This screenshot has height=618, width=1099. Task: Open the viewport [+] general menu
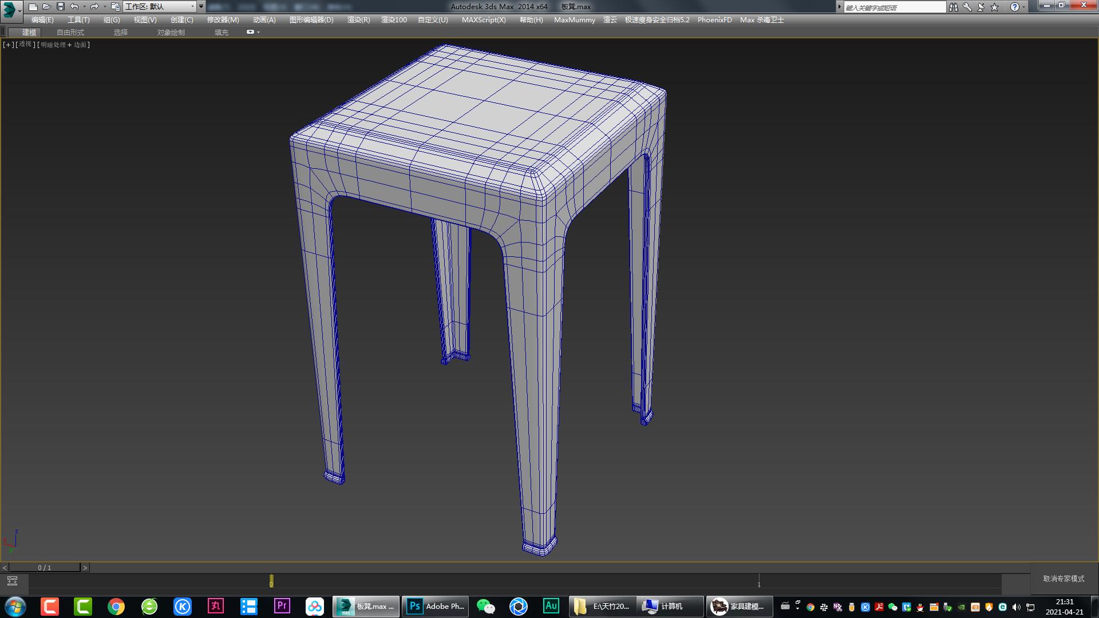click(x=7, y=44)
